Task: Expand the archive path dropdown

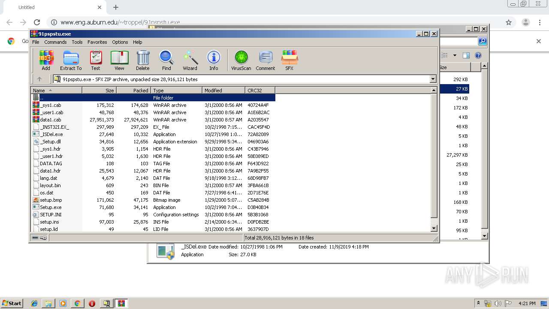Action: pyautogui.click(x=433, y=79)
